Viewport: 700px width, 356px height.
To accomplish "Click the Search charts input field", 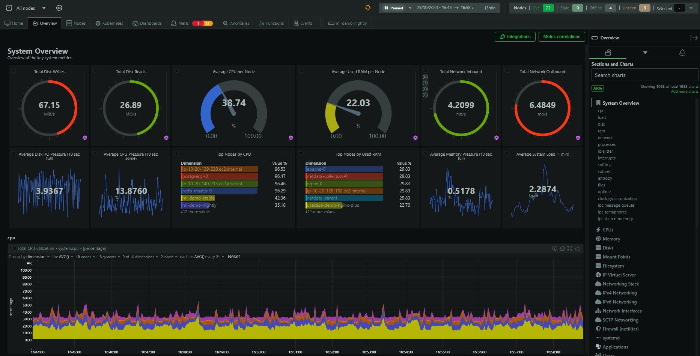I will [644, 75].
